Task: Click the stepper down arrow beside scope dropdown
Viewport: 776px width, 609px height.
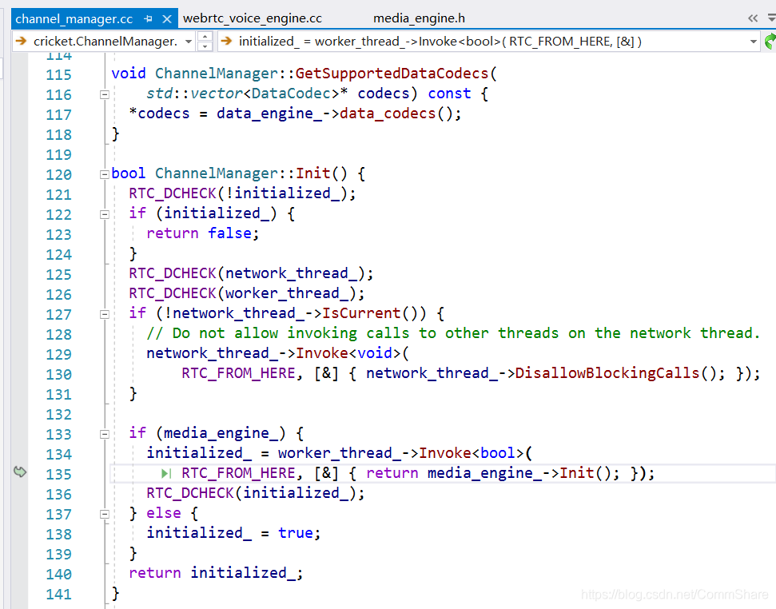Action: pos(205,46)
